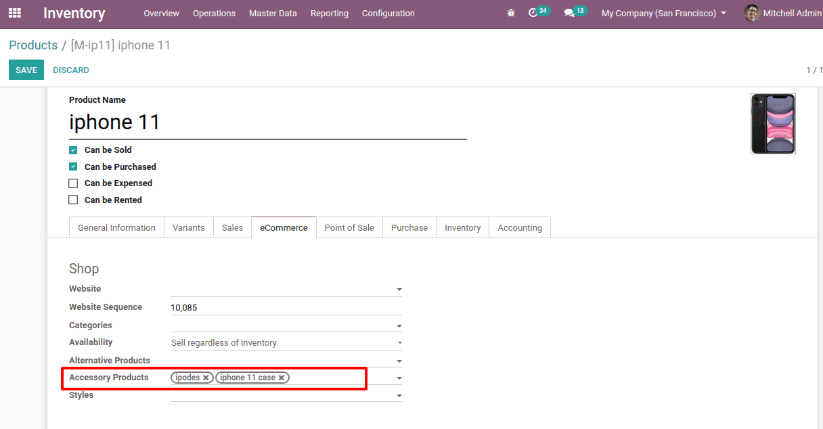Switch to the Variants tab

(x=189, y=227)
